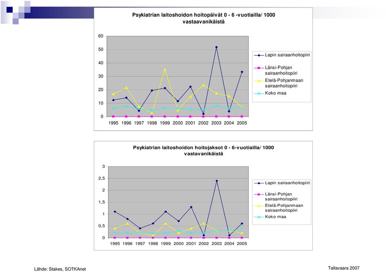
Task: Click the Etelä-Pohjanmaan 1999 yellow peak in top chart
Action: pyautogui.click(x=165, y=70)
